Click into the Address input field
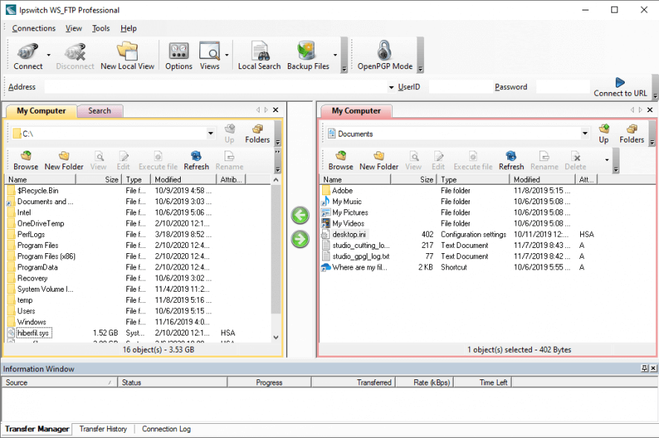Image resolution: width=659 pixels, height=438 pixels. [x=216, y=87]
